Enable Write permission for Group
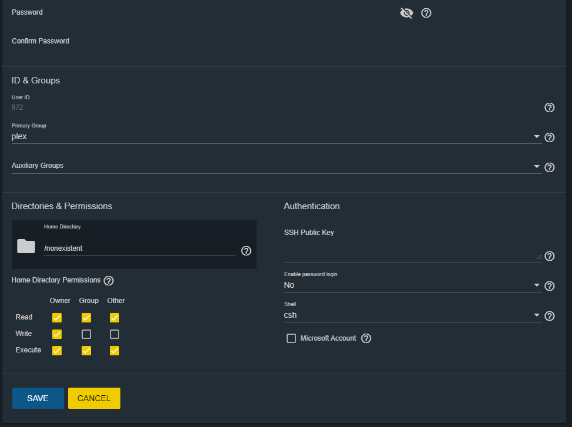 pyautogui.click(x=86, y=334)
